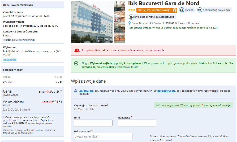Click the zarejestruj się link
The height and width of the screenshot is (142, 237).
[166, 91]
